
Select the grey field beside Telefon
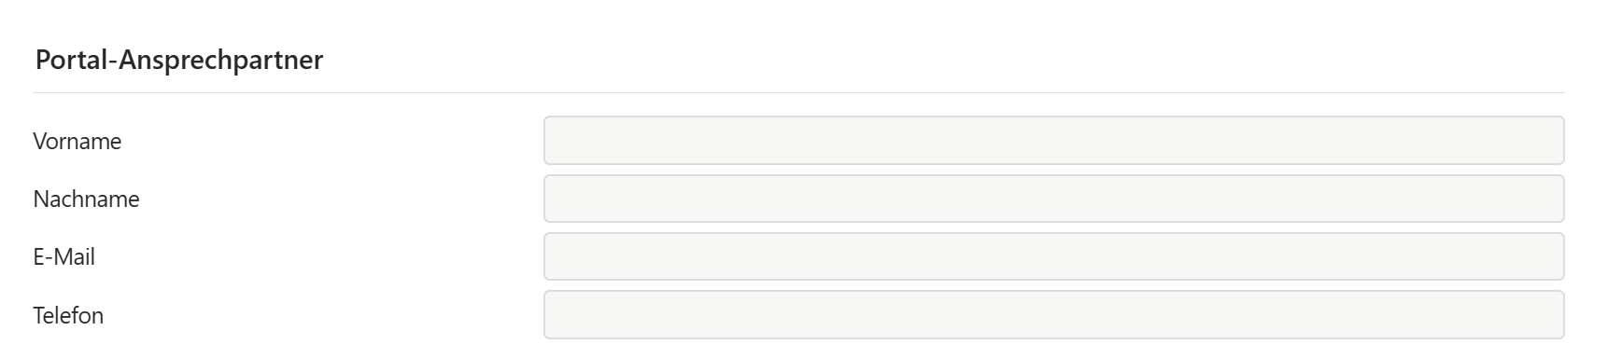coord(1053,315)
